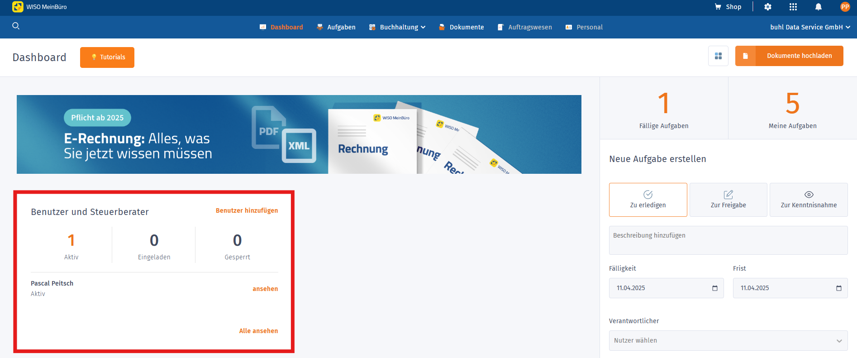
Task: Open the Shop cart icon
Action: (718, 7)
